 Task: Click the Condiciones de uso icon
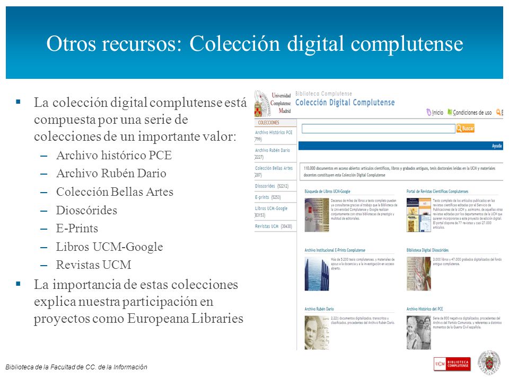coord(450,112)
